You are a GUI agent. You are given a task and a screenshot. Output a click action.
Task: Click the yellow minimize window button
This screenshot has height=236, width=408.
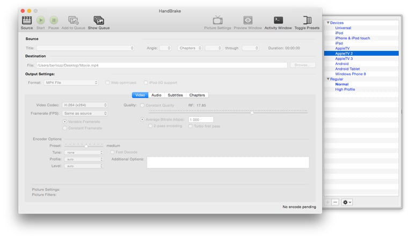(x=29, y=11)
